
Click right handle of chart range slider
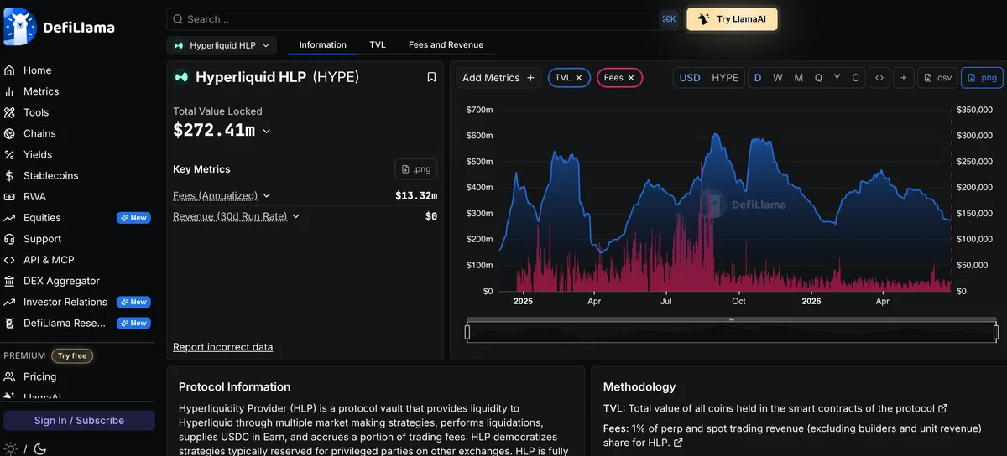[996, 332]
